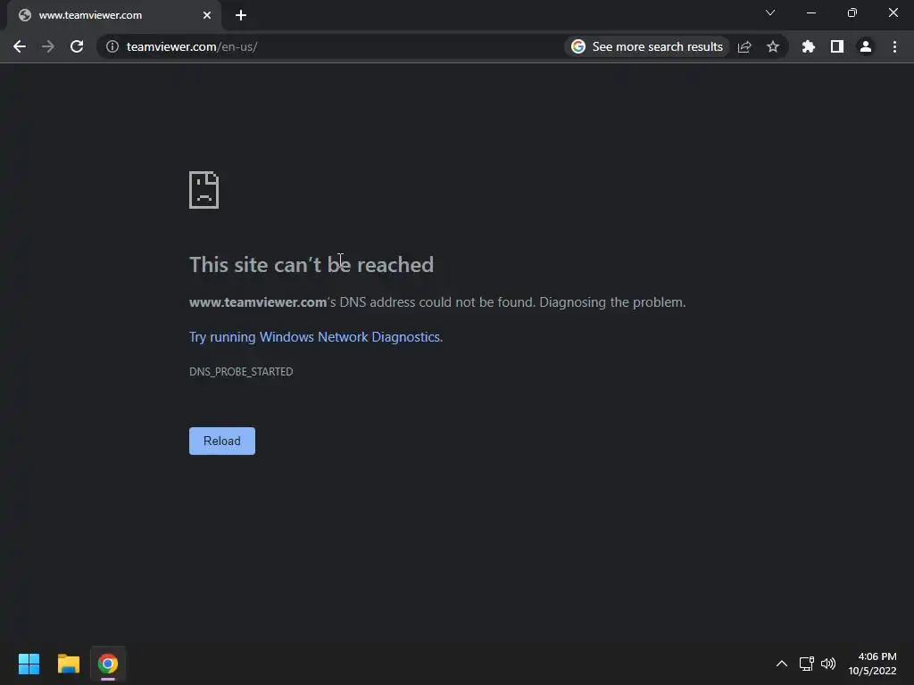This screenshot has height=685, width=914.
Task: Click the See more search results chip
Action: point(647,46)
